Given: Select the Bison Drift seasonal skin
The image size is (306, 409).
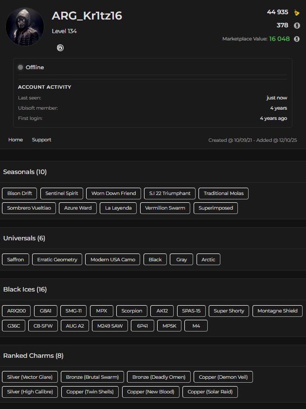Looking at the screenshot, I should 19,193.
